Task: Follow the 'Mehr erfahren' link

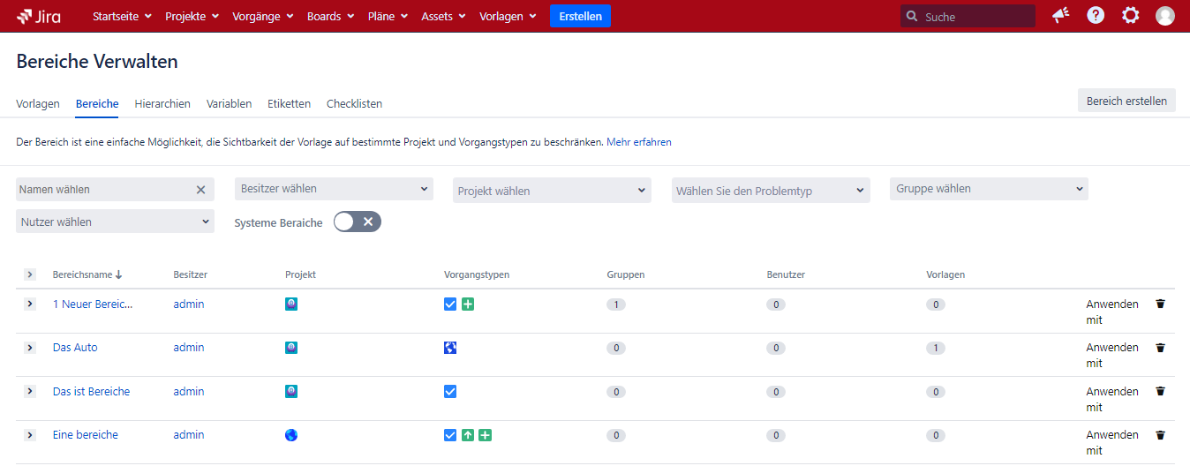Action: 638,141
